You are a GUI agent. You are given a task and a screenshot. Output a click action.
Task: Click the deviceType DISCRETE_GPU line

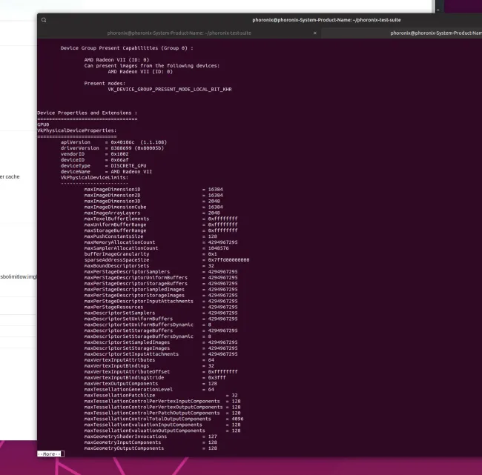click(104, 165)
